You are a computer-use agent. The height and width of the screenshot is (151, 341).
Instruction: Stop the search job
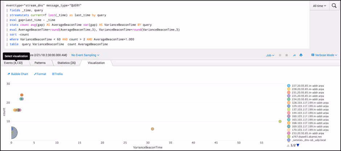point(287,55)
